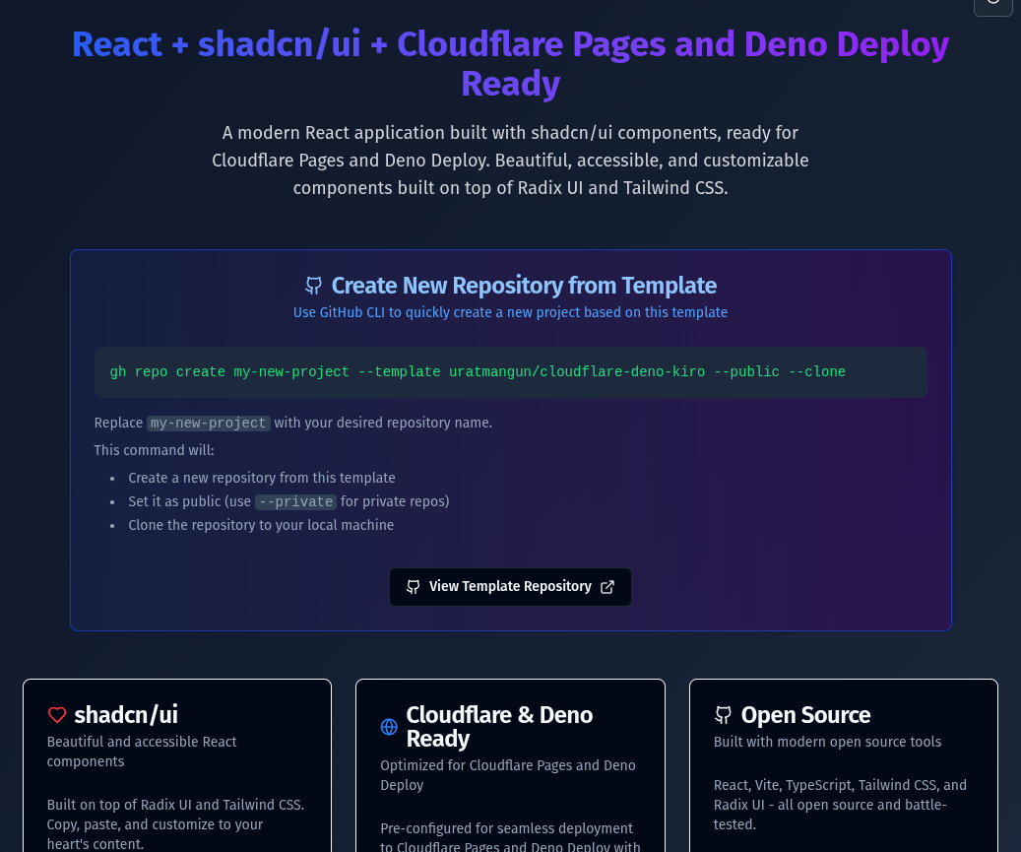The width and height of the screenshot is (1021, 852).
Task: Click 'Optimized for Cloudflare Pages and Deno Deploy' text
Action: tap(508, 775)
